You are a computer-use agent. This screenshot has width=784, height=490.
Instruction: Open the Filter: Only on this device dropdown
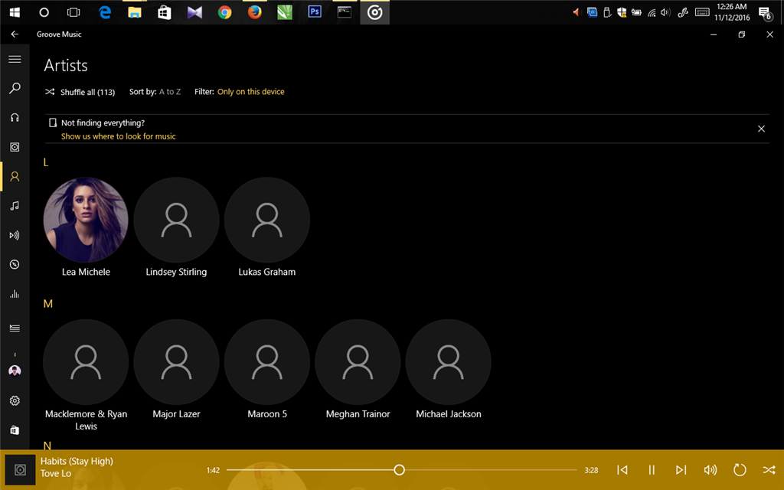point(240,92)
